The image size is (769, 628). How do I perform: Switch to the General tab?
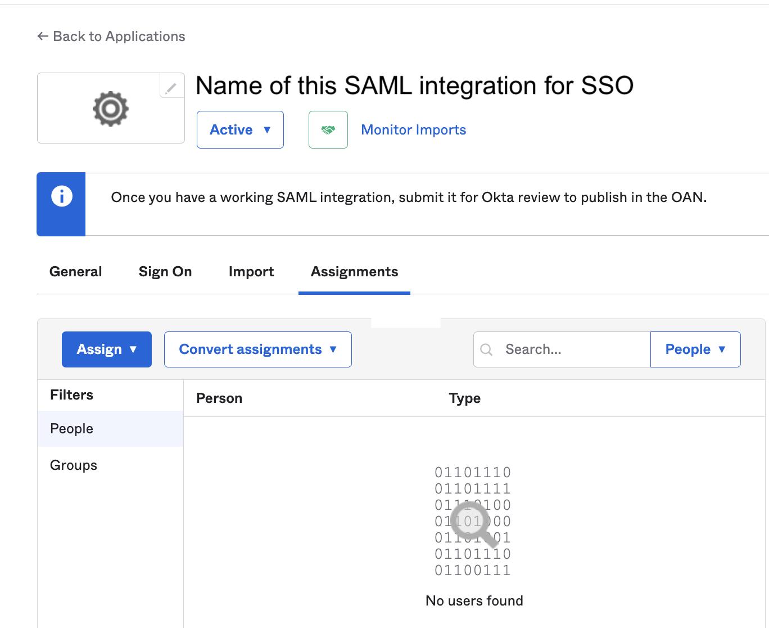pyautogui.click(x=76, y=272)
